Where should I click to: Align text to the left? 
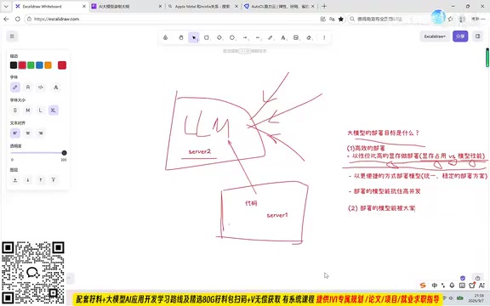[15, 133]
